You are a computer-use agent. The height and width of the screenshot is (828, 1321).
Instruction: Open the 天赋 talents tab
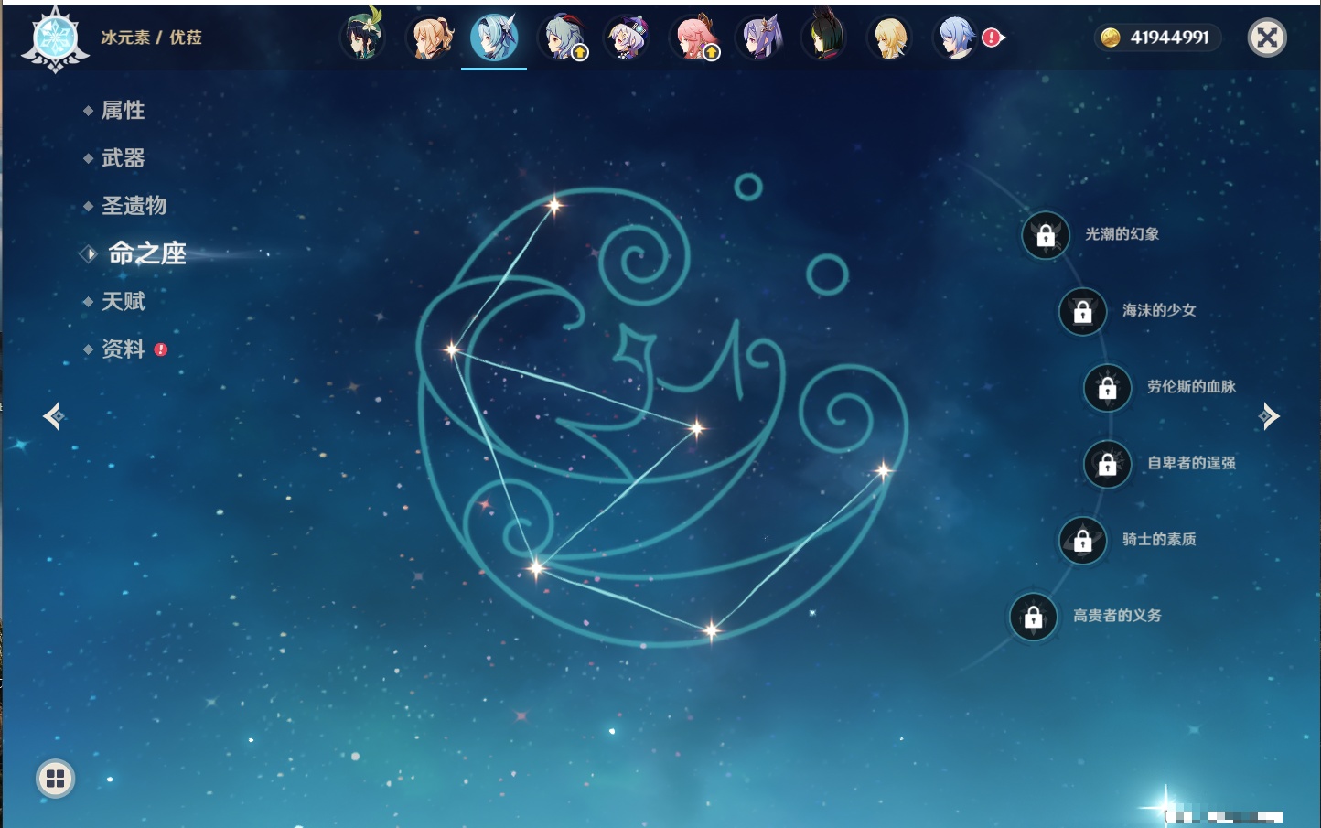pyautogui.click(x=123, y=301)
